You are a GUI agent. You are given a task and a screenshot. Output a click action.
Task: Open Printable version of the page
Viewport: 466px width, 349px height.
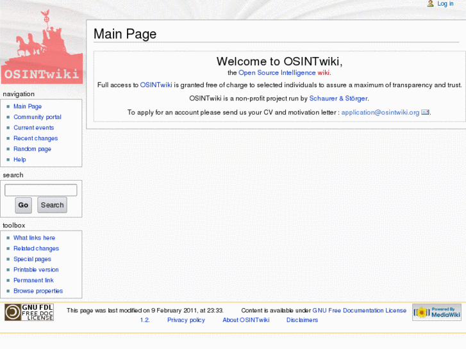tap(36, 270)
